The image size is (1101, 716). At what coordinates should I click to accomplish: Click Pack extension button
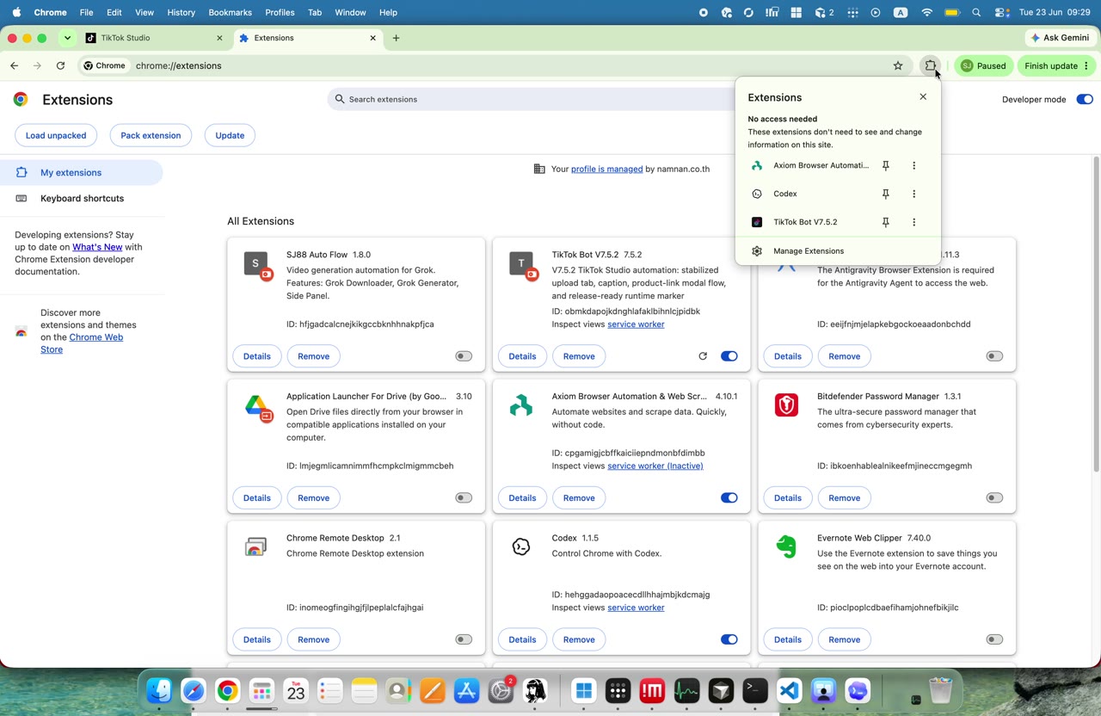point(151,135)
